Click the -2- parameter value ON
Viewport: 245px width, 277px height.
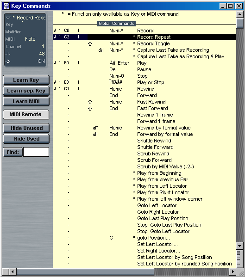pos(41,61)
